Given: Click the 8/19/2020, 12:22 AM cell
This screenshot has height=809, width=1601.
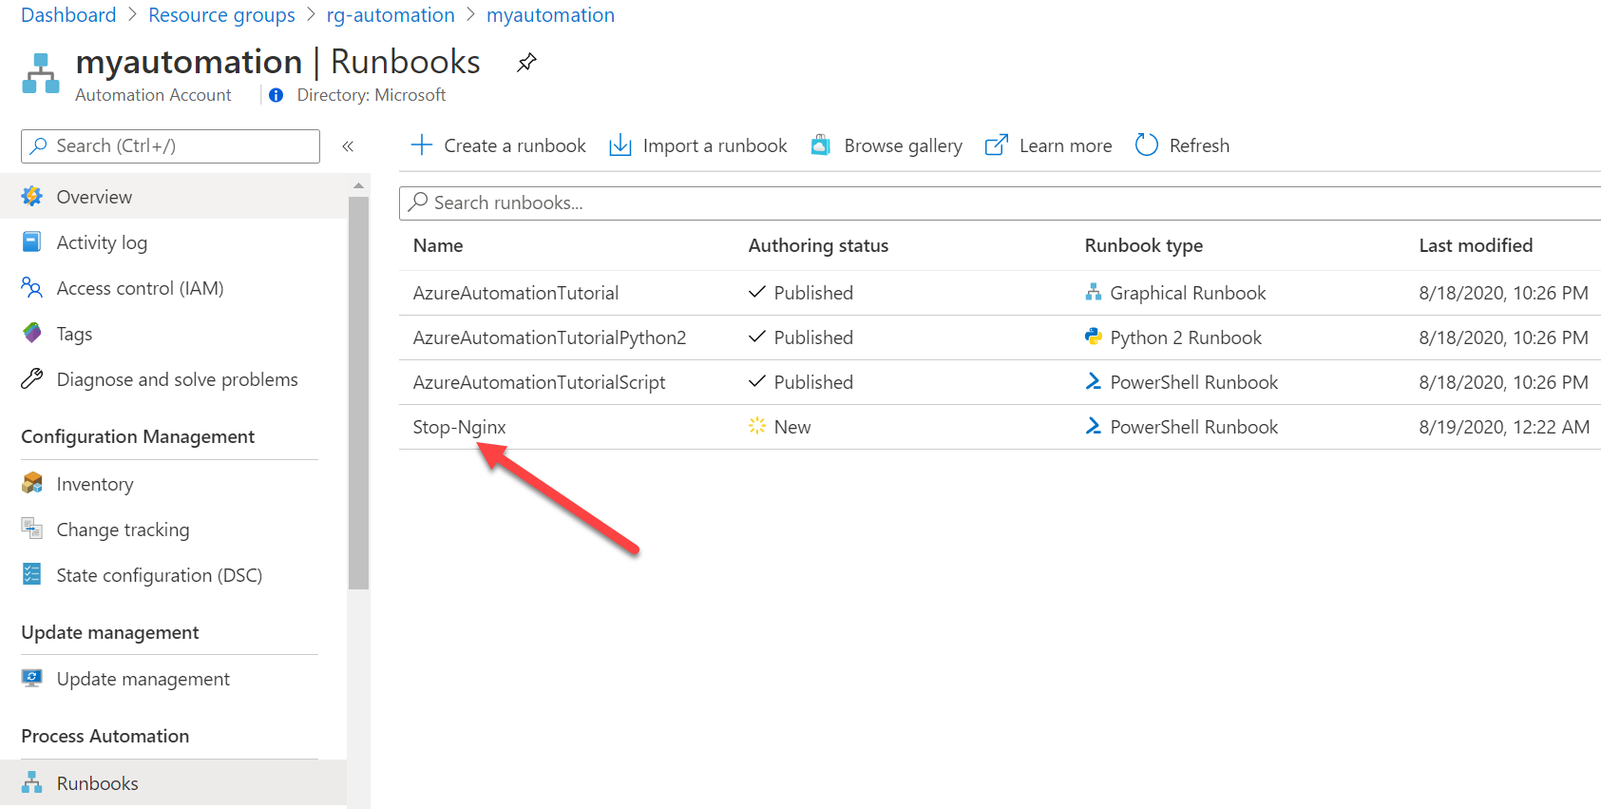Looking at the screenshot, I should pyautogui.click(x=1504, y=427).
